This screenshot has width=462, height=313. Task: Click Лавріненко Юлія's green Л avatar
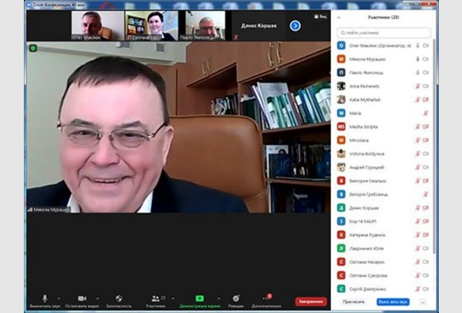point(341,248)
